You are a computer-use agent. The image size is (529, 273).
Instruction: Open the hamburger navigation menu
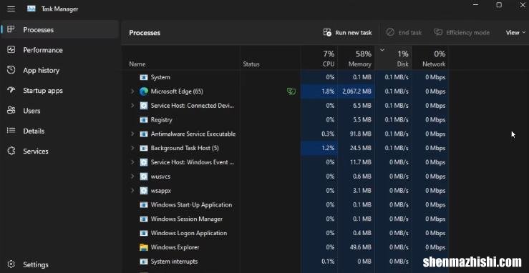(x=11, y=9)
